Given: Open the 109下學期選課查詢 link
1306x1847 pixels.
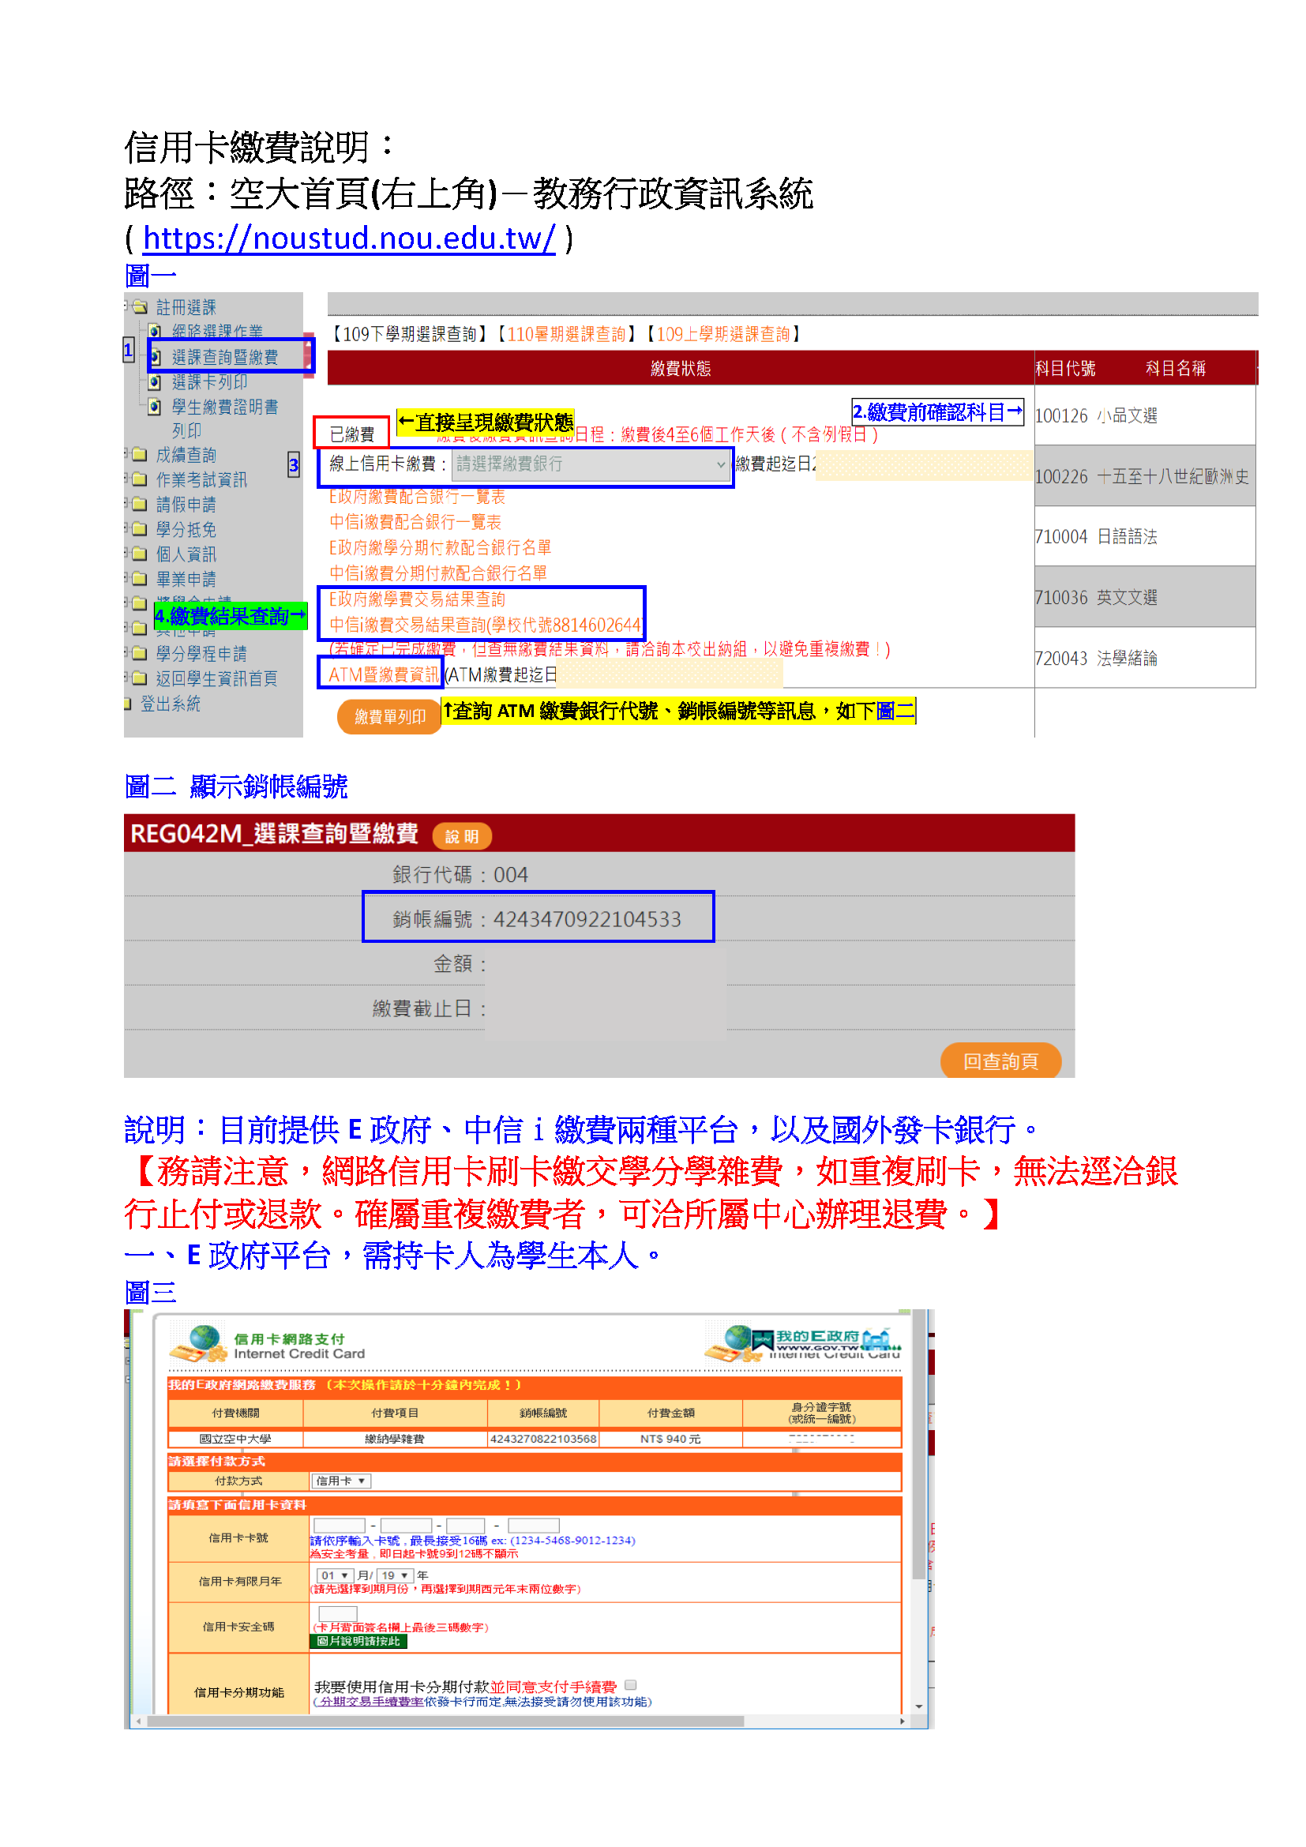Looking at the screenshot, I should click(x=409, y=334).
